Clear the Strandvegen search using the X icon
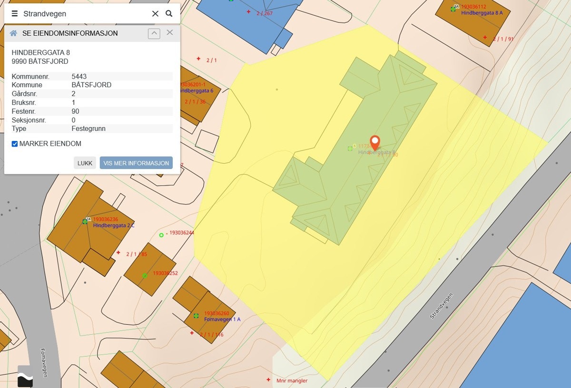Screen dimensions: 571x388 pos(155,13)
